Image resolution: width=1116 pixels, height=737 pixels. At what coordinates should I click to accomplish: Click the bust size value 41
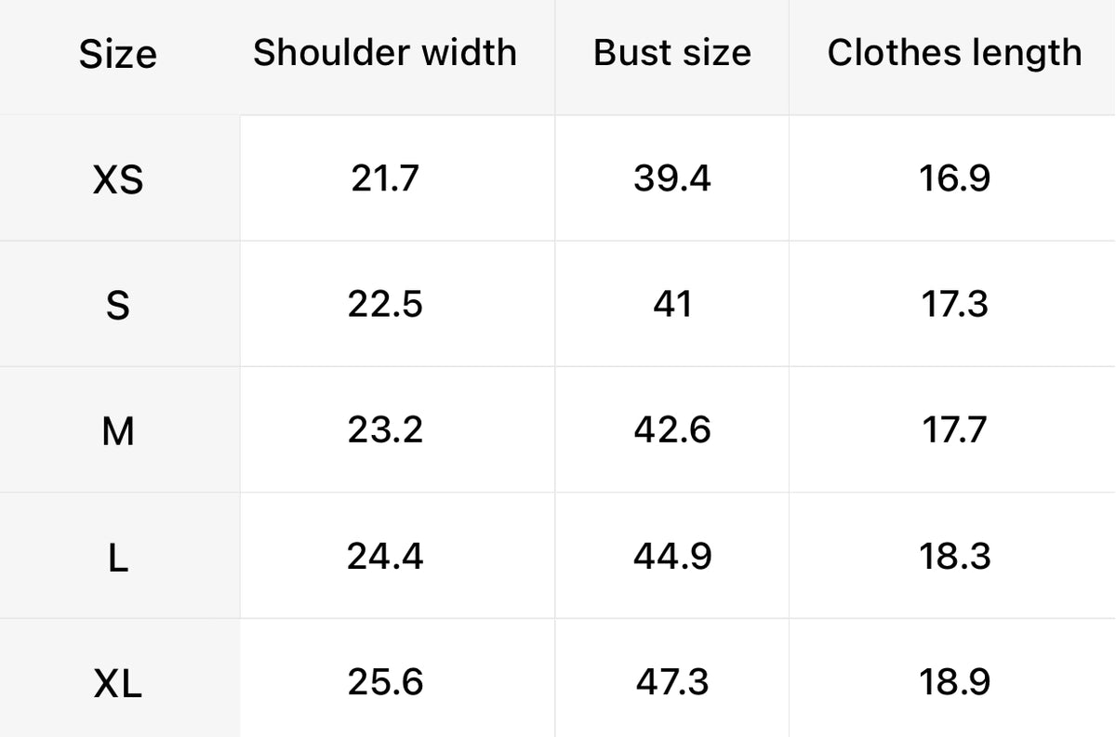[x=672, y=304]
